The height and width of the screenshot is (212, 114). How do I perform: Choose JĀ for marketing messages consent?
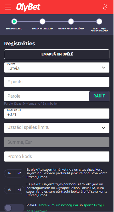click(x=9, y=173)
